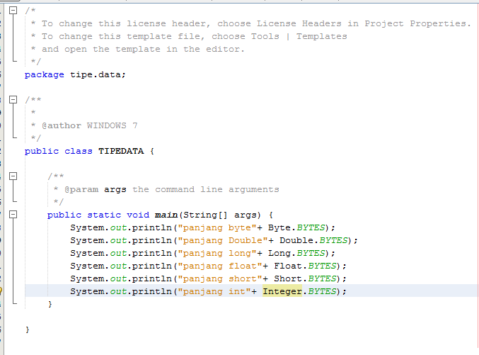Screen dimensions: 479x355
Task: Click 'command line arguments' comment text
Action: tap(217, 189)
